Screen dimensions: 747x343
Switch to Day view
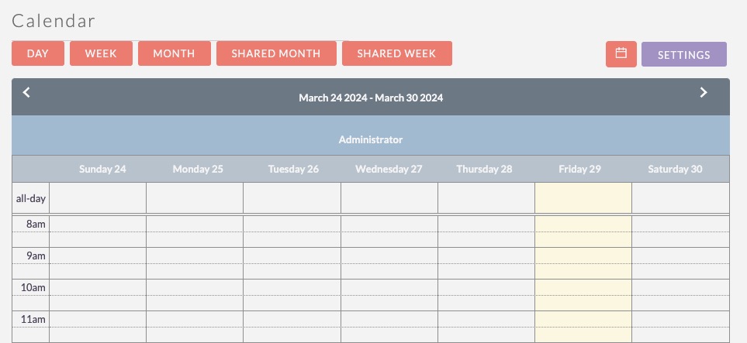pos(37,53)
